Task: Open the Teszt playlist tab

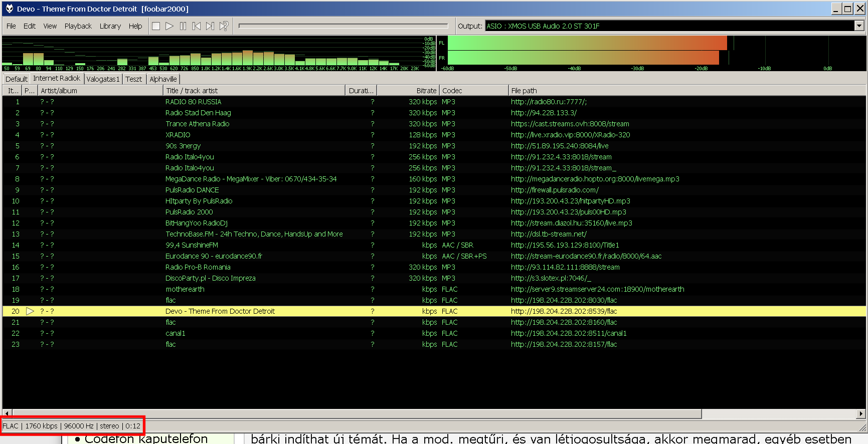Action: (x=134, y=79)
